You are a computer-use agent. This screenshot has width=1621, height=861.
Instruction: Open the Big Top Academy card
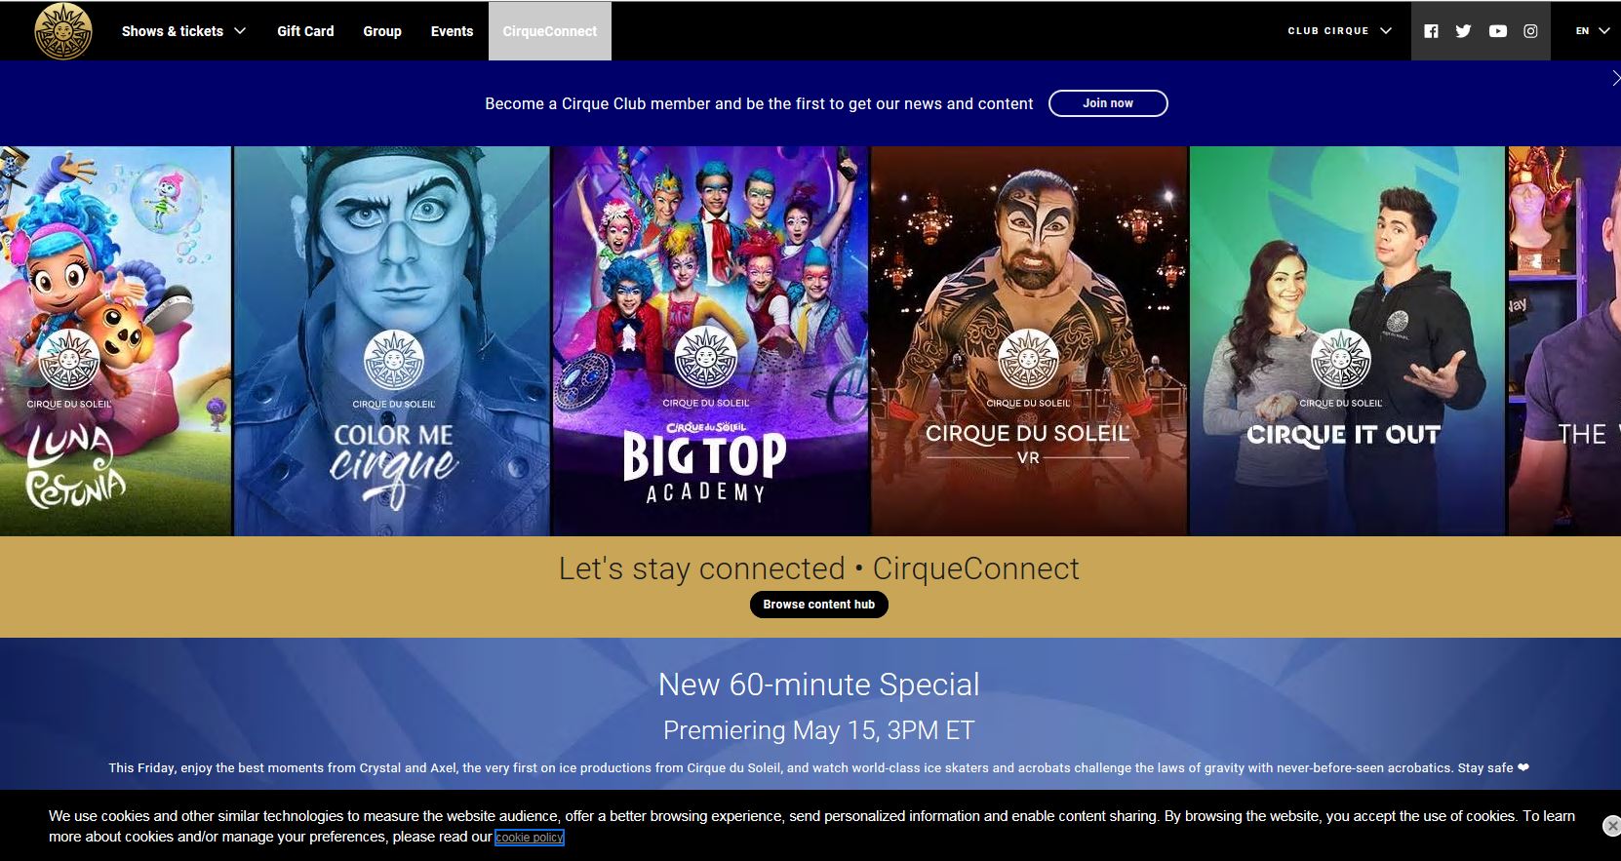(x=710, y=341)
